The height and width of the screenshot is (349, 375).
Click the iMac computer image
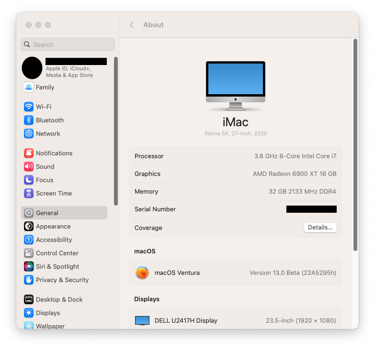point(236,86)
